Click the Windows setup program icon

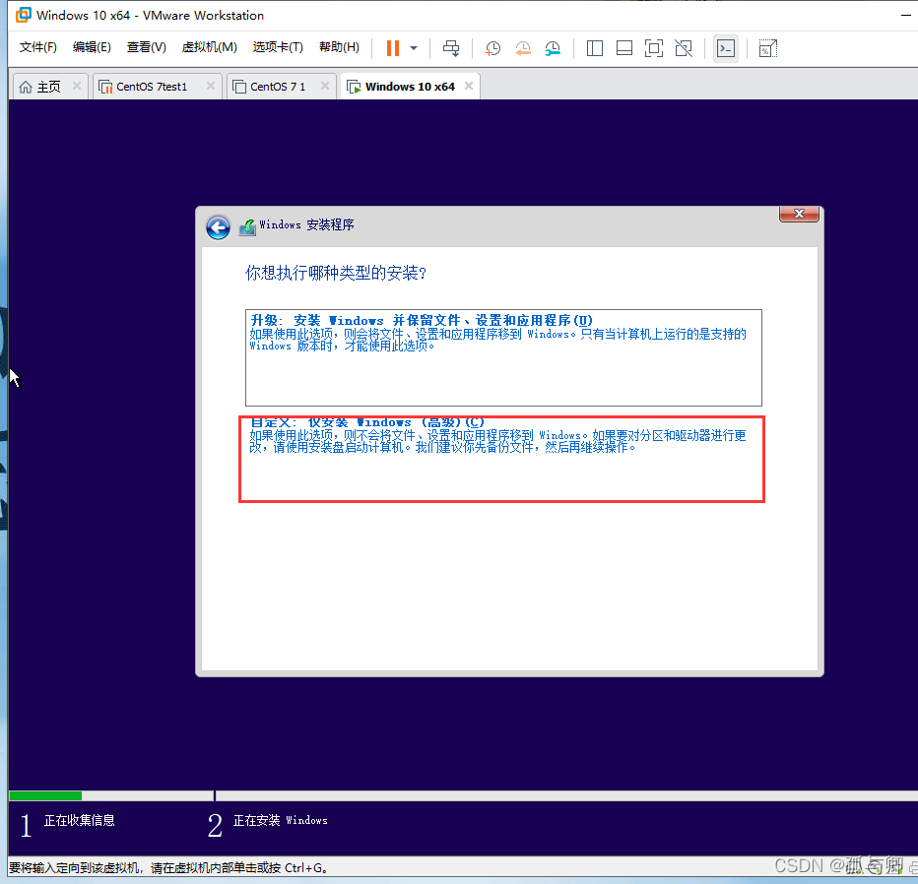point(247,227)
